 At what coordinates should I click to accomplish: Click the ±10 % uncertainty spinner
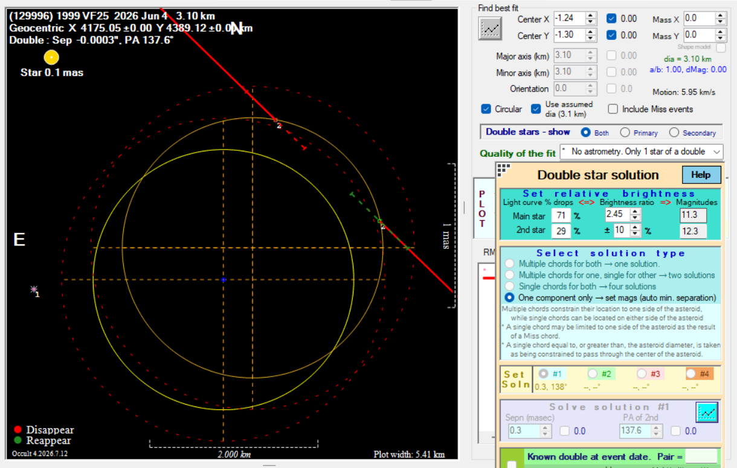pos(634,230)
